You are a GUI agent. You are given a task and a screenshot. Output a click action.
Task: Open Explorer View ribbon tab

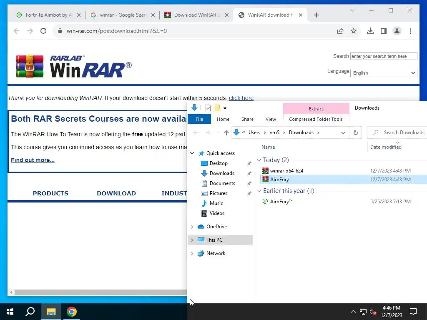[x=271, y=119]
